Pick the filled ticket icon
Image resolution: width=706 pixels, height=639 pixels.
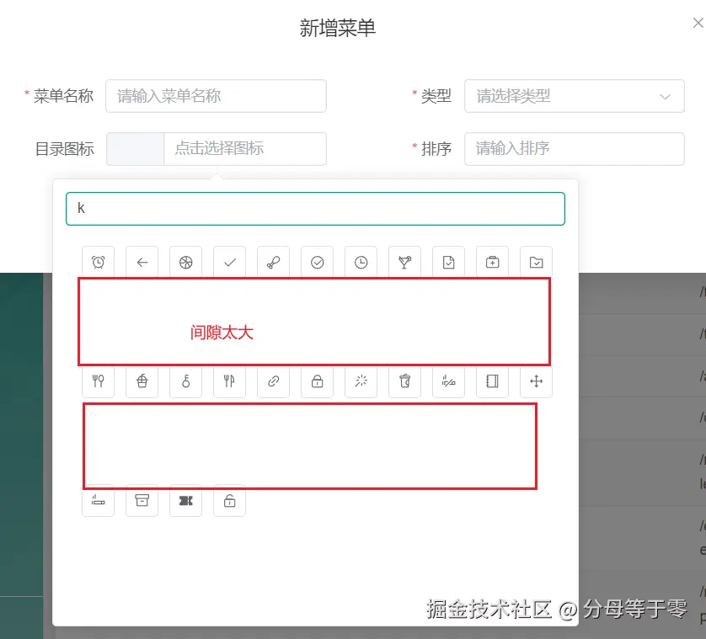click(185, 500)
